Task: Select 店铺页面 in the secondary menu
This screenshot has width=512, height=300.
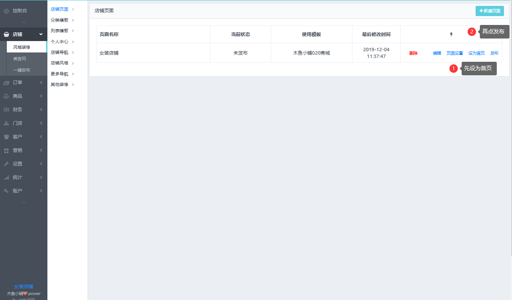Action: tap(63, 9)
